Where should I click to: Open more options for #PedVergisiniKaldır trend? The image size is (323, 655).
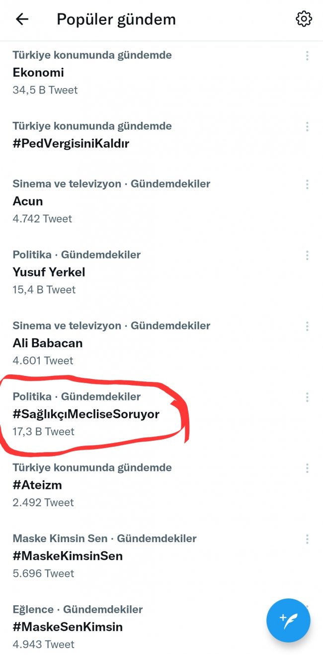[307, 127]
